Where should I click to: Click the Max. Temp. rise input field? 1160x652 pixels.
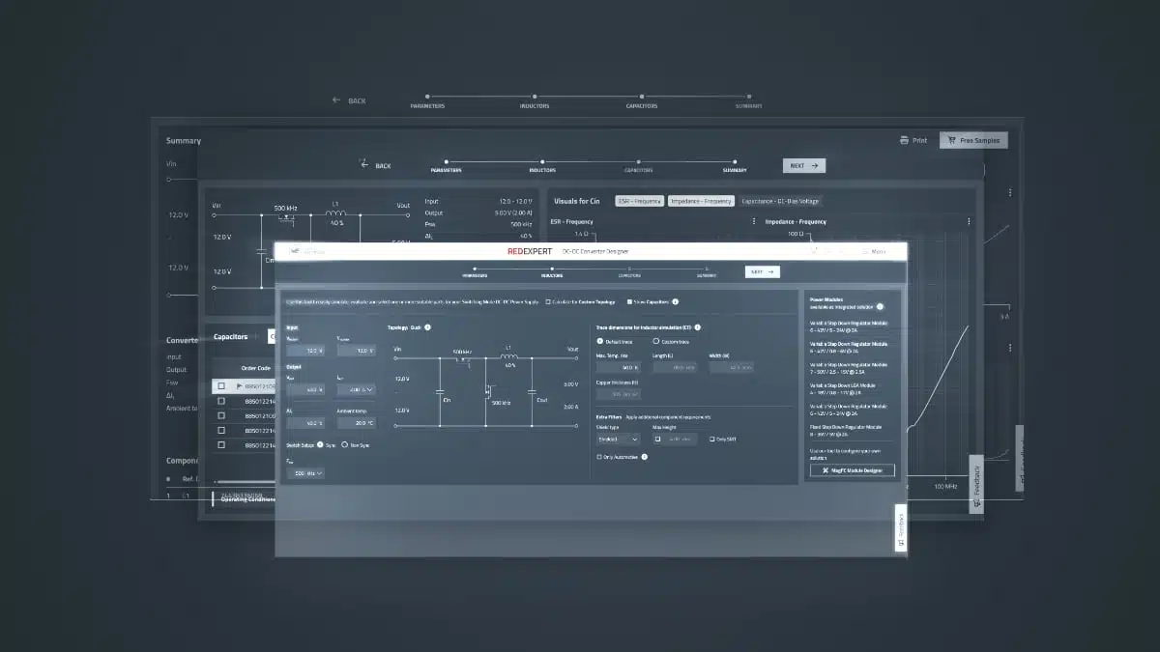coord(619,367)
